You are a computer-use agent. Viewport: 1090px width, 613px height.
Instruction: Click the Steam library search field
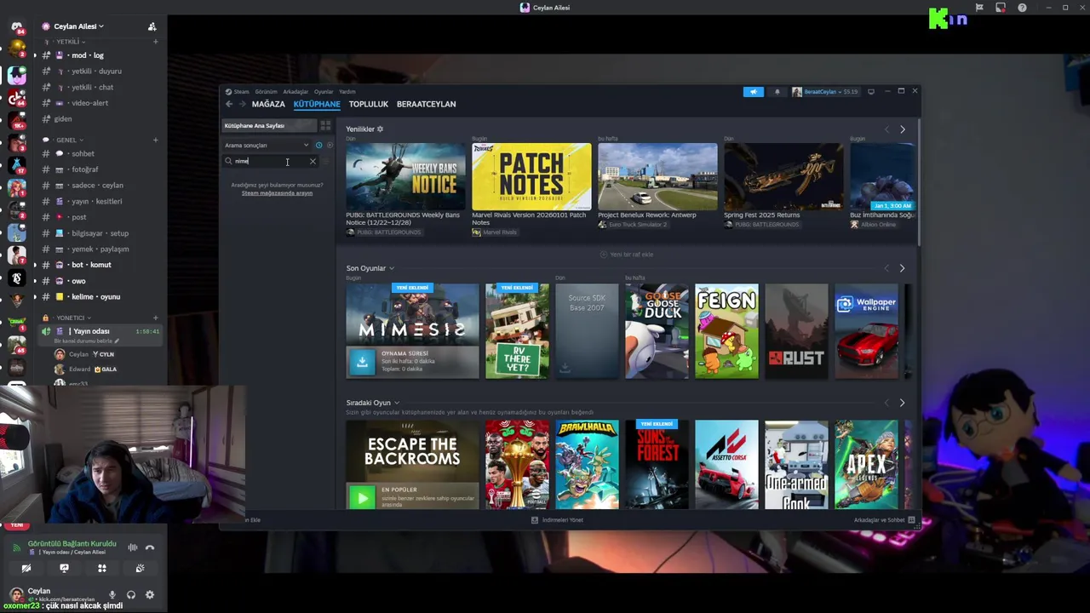[271, 161]
